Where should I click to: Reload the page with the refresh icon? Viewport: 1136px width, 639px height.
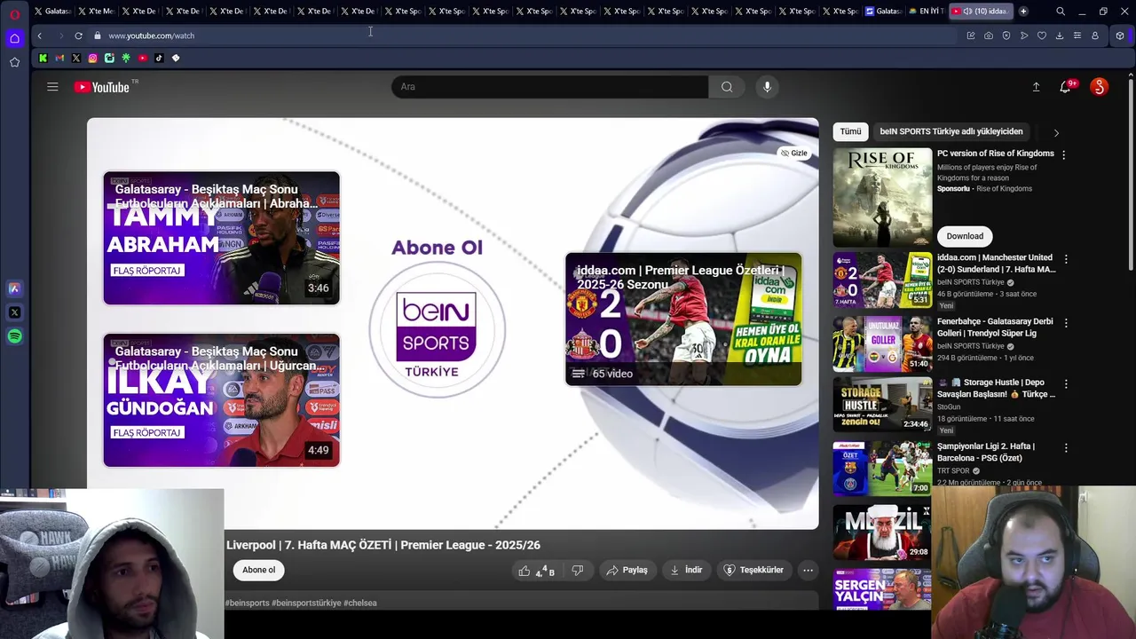tap(78, 35)
